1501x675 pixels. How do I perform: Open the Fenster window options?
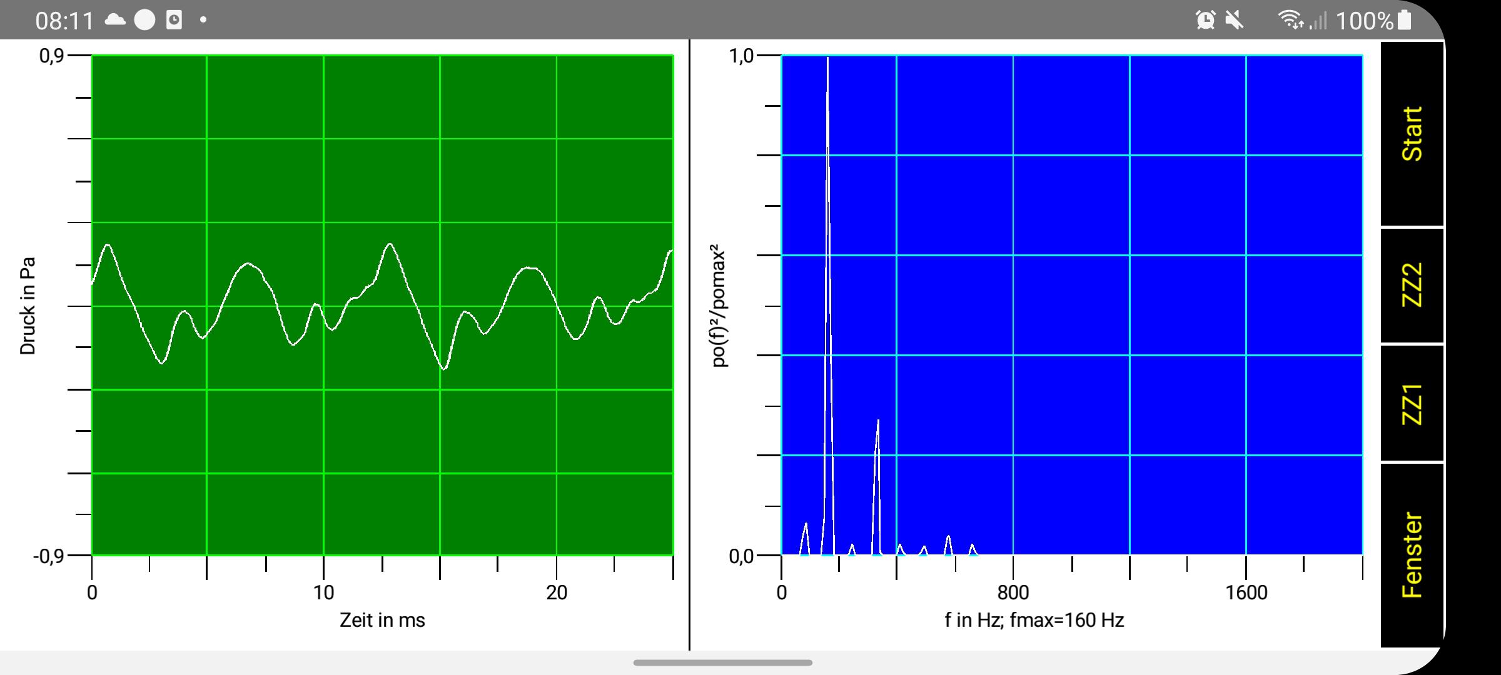(1412, 555)
